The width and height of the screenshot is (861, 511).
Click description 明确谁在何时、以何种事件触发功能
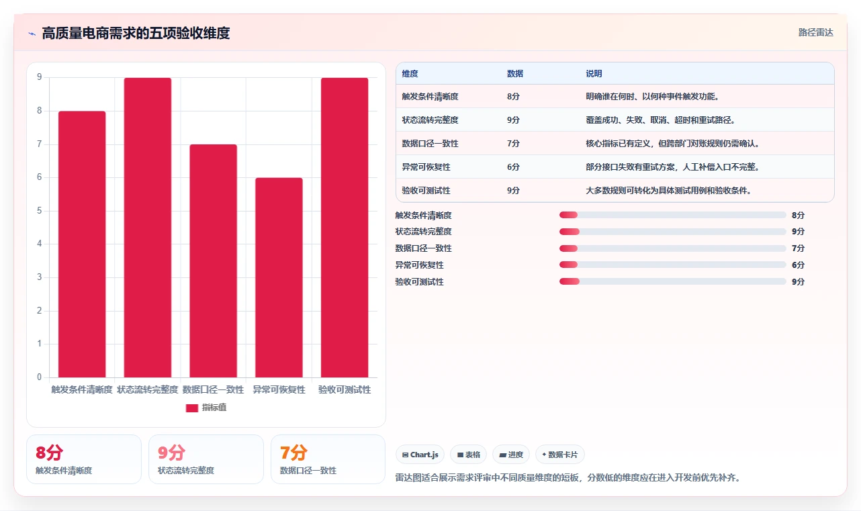pyautogui.click(x=653, y=97)
